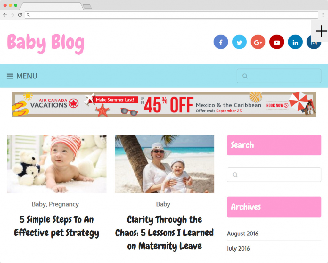Open the YouTube channel icon
This screenshot has width=328, height=263.
[x=276, y=42]
